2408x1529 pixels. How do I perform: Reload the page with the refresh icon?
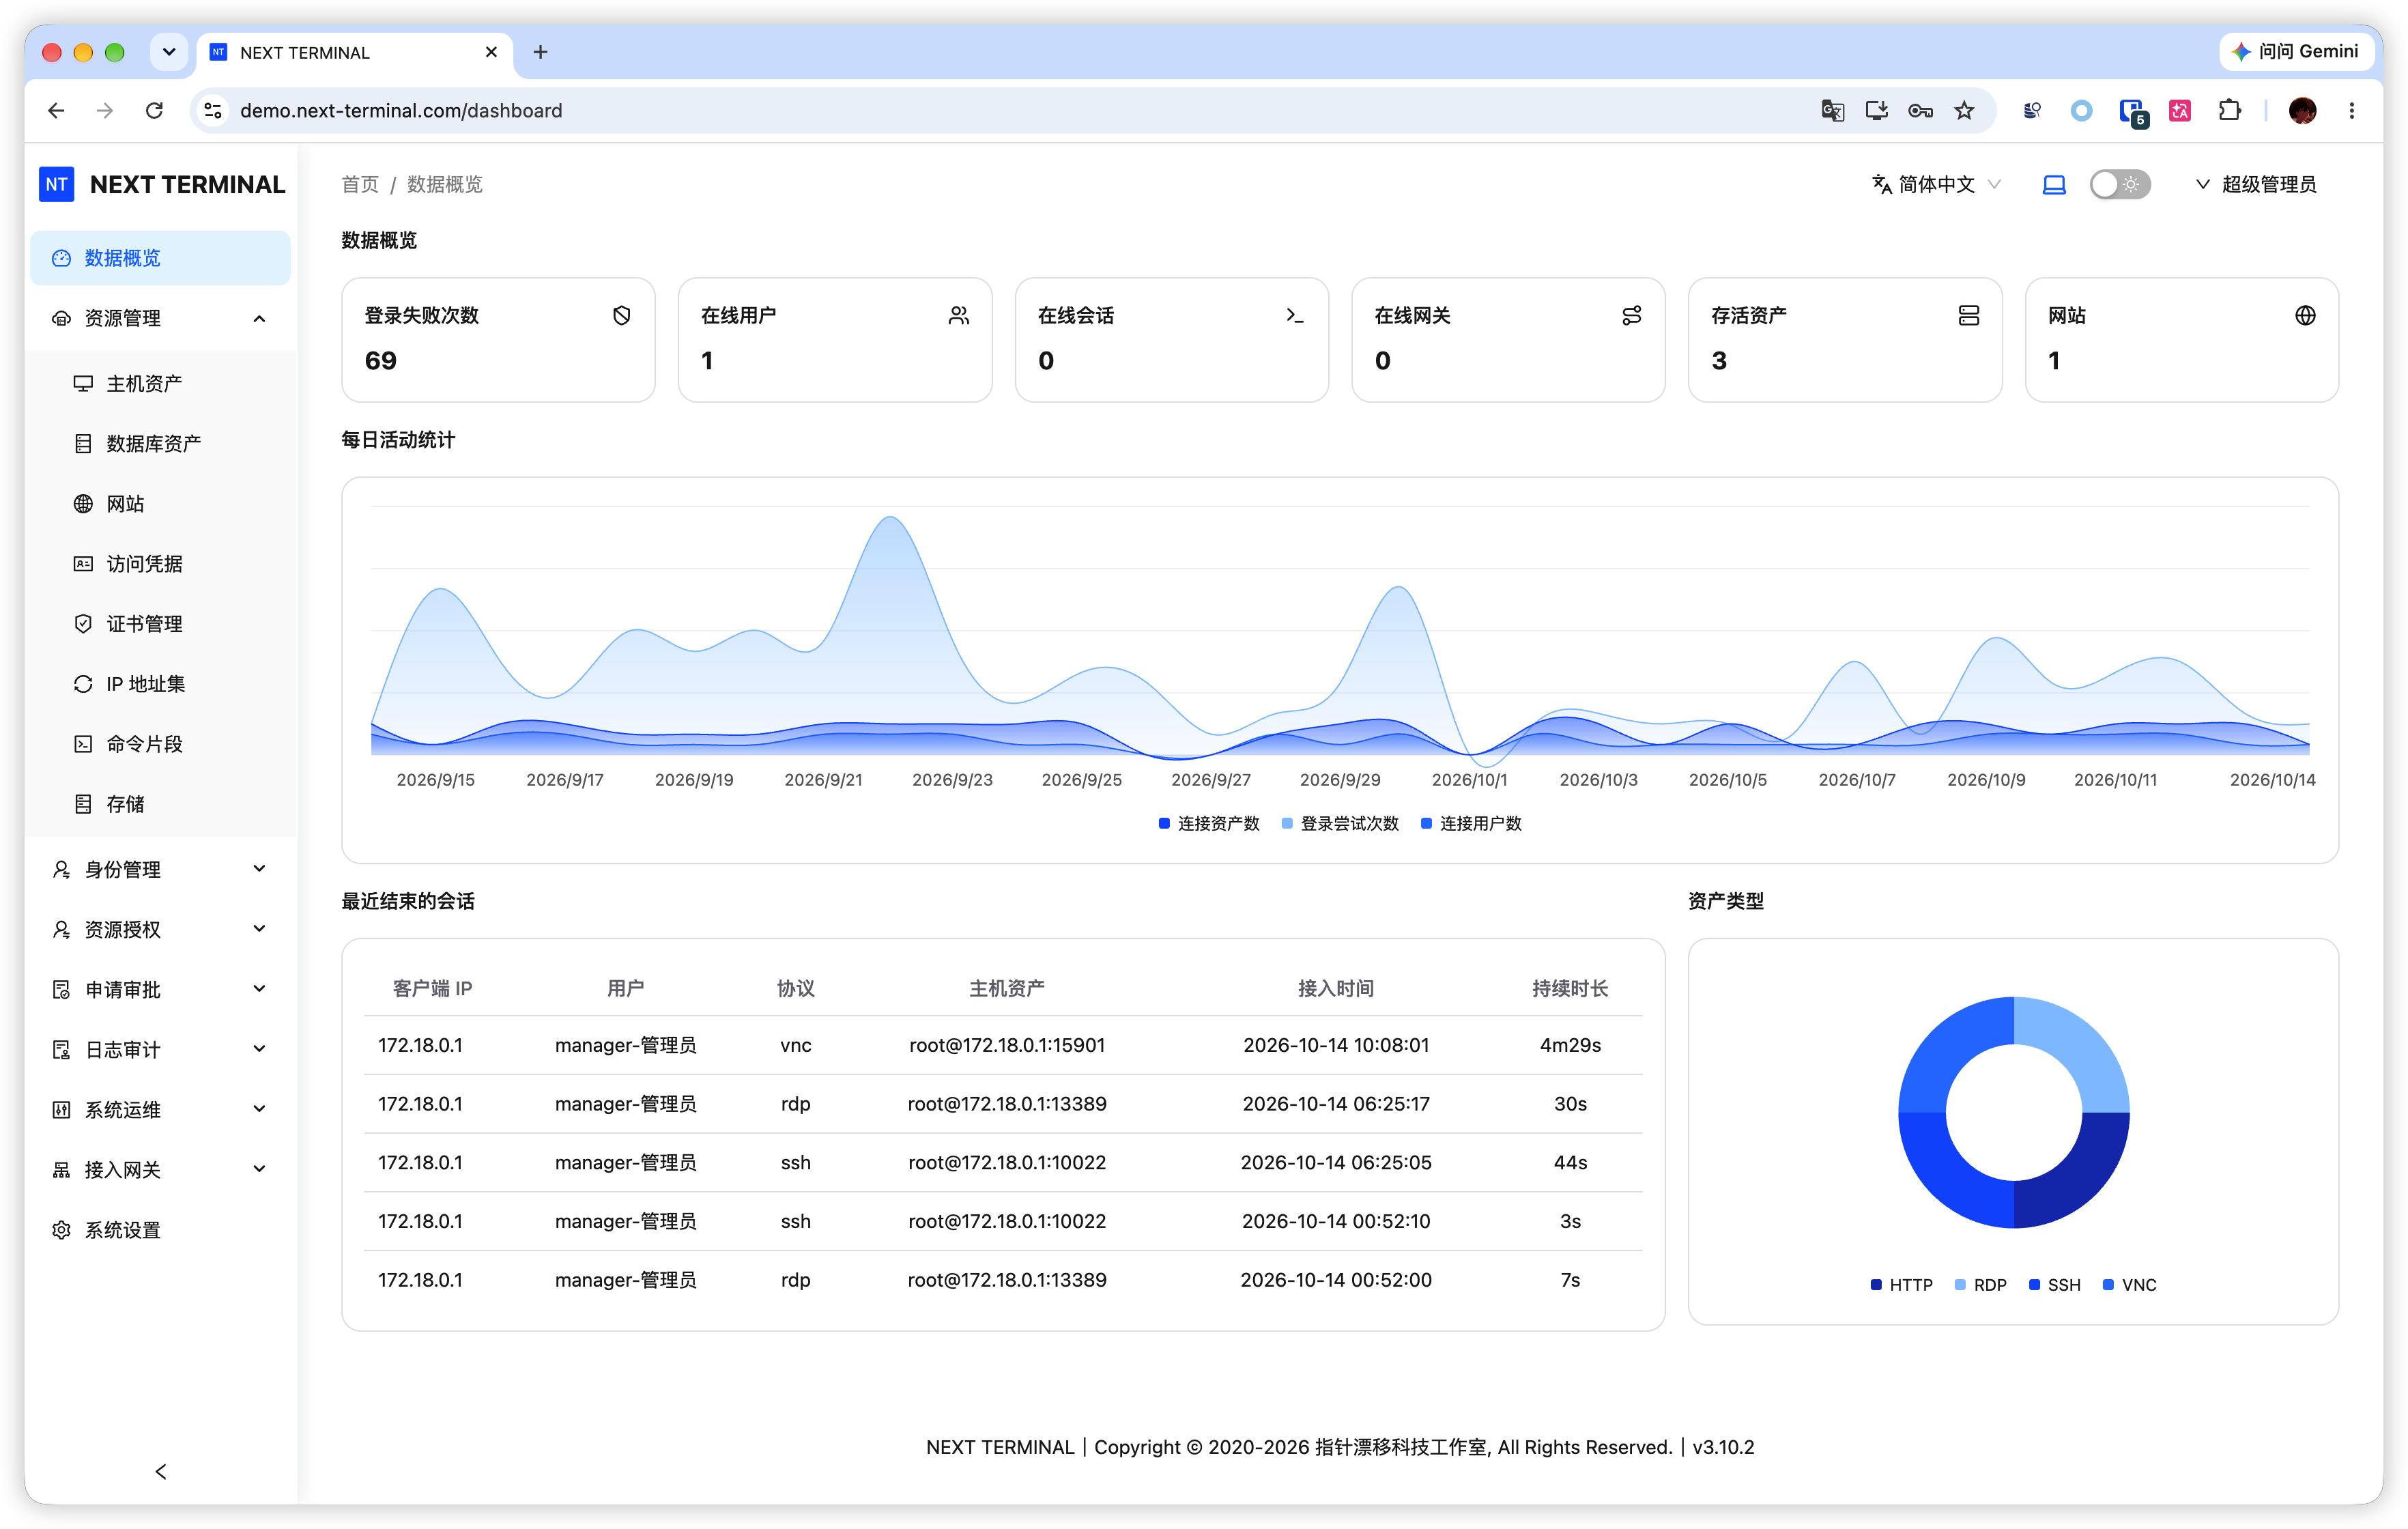154,110
